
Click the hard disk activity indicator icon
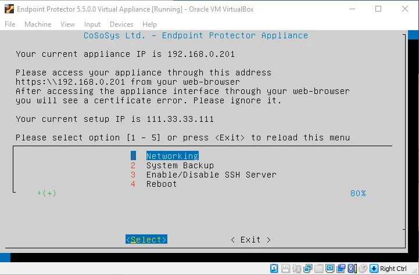(x=274, y=269)
